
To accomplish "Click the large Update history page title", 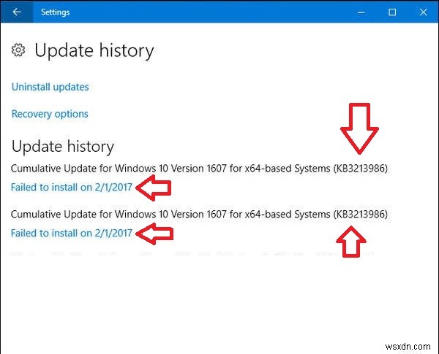I will pyautogui.click(x=94, y=50).
